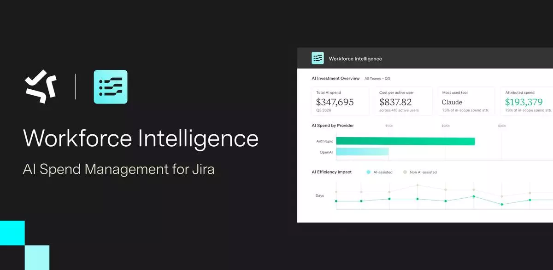Click the $300k axis label
Screen dimensions: 553x270
point(502,126)
